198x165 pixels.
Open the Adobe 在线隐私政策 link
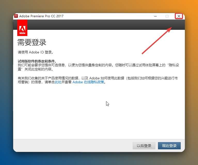point(88,82)
